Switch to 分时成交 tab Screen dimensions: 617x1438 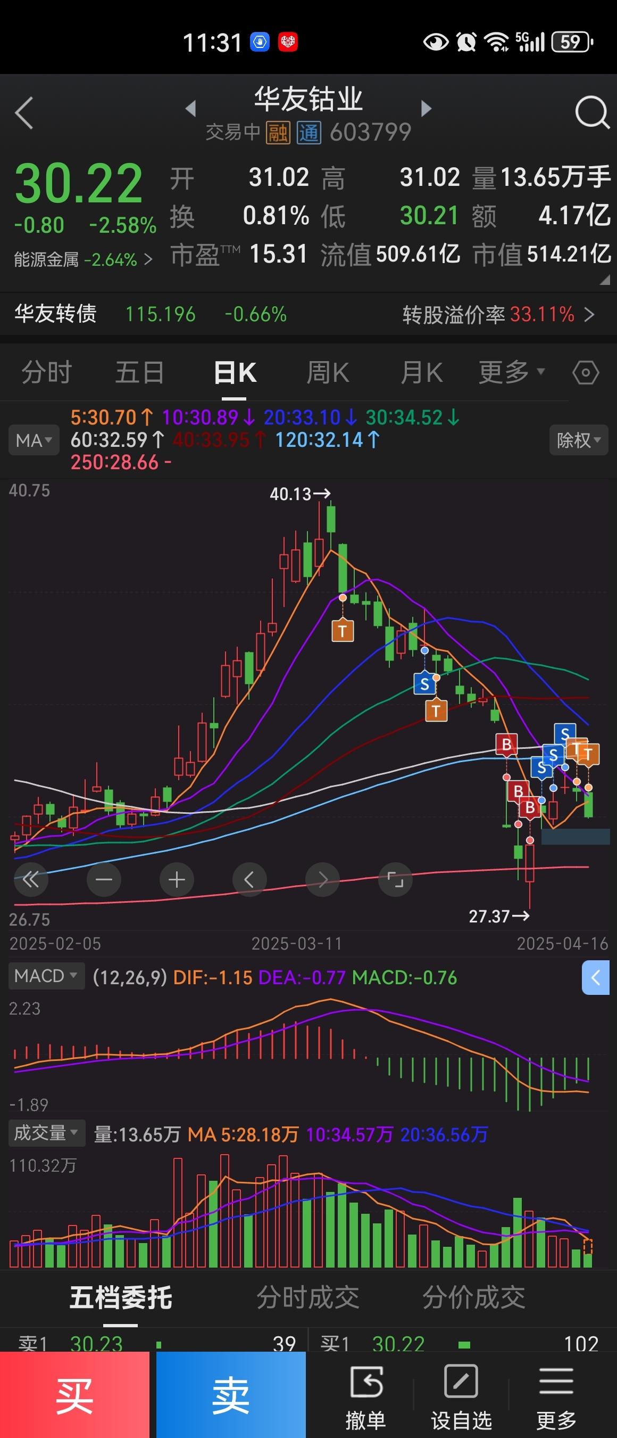pyautogui.click(x=307, y=1297)
